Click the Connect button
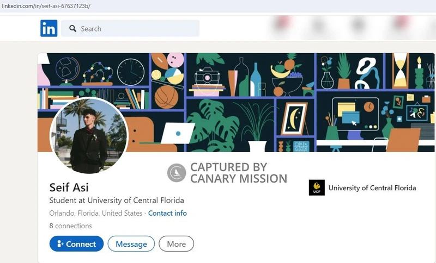The height and width of the screenshot is (263, 436). [x=76, y=244]
